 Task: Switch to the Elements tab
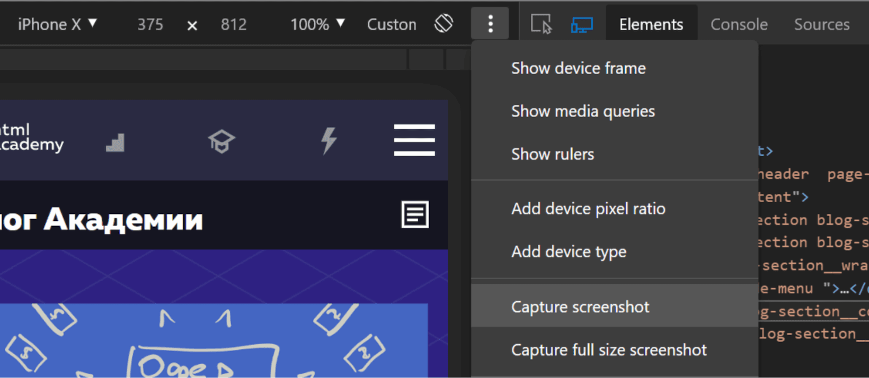(651, 24)
